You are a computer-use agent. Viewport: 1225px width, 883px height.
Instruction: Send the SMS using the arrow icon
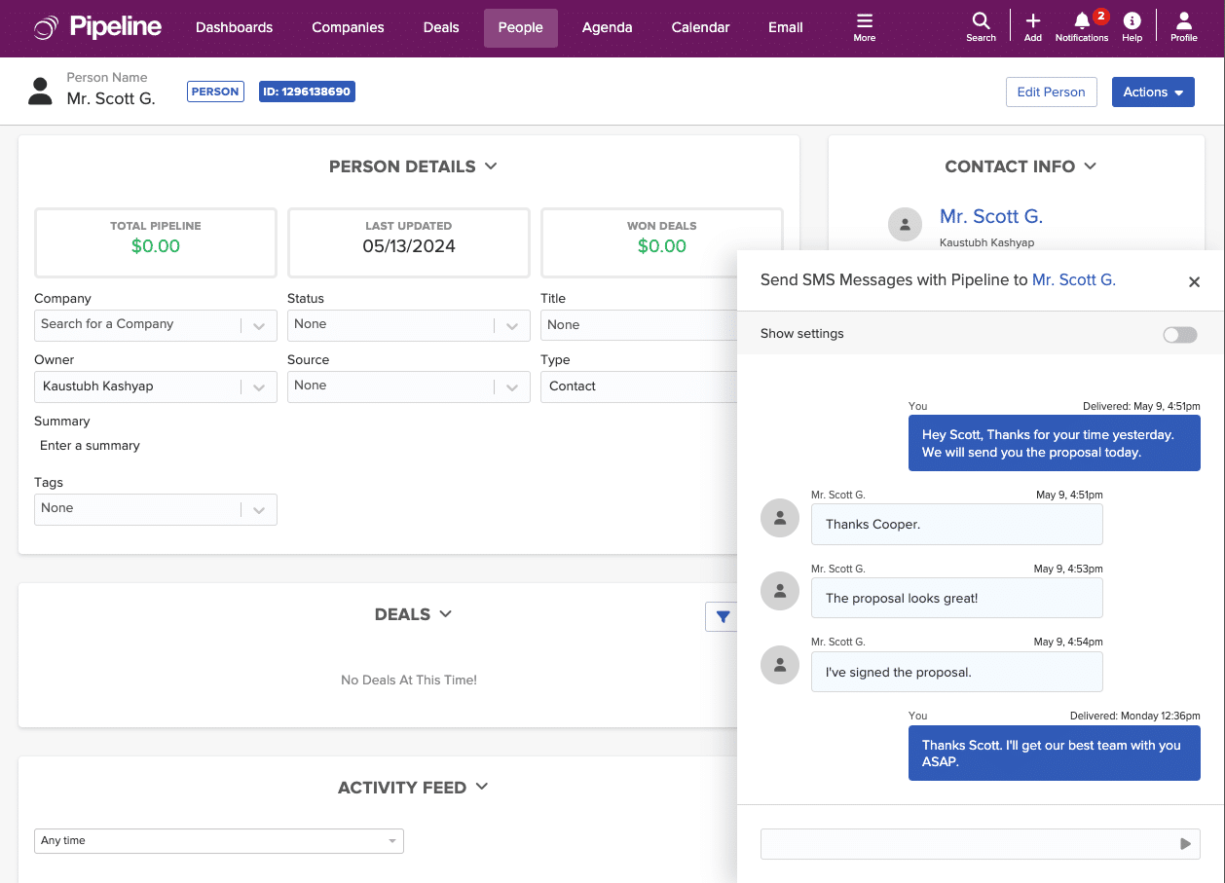[1185, 844]
